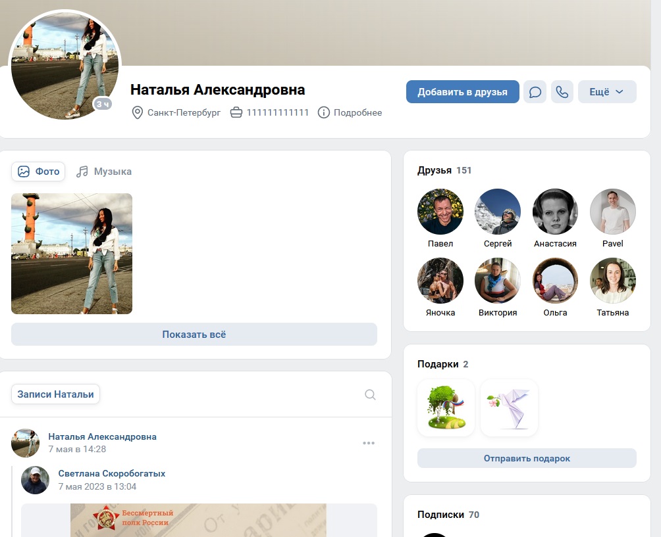The image size is (661, 537).
Task: Open post author Наталья Александровна link
Action: click(x=103, y=437)
